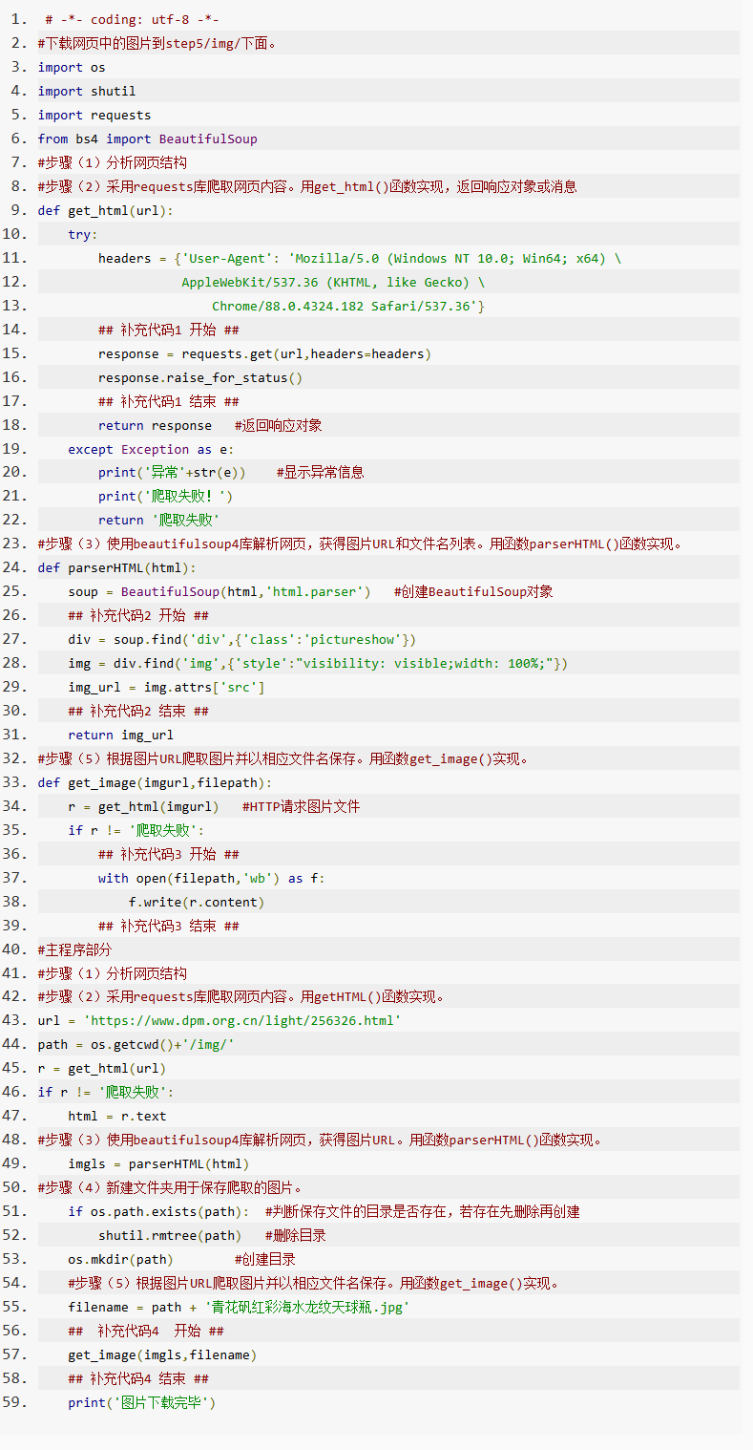Click print('图片下载完毕') line
This screenshot has height=1450, width=753.
[x=142, y=1402]
